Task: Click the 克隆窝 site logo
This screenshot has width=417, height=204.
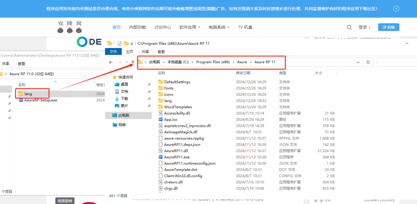Action: (x=70, y=27)
